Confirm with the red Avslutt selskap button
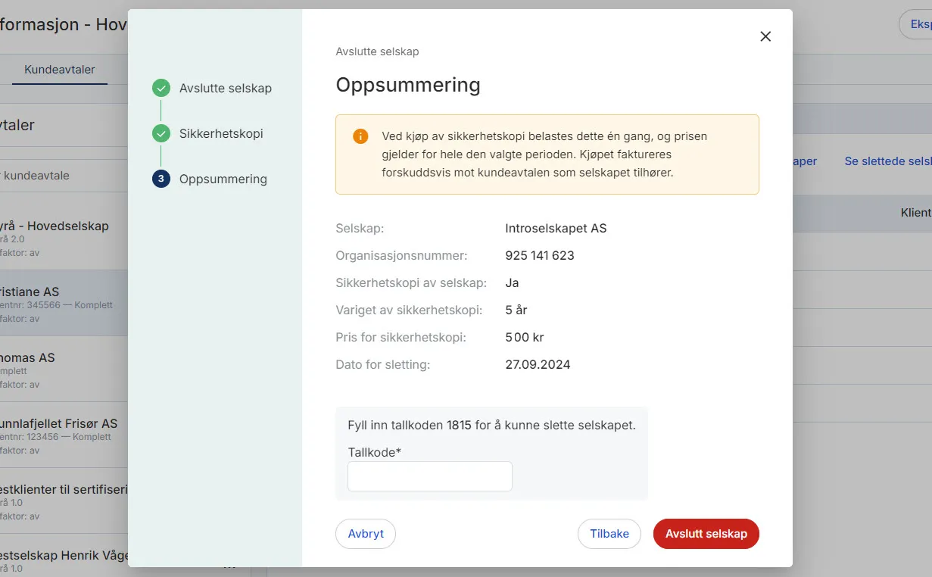The image size is (932, 577). point(706,534)
